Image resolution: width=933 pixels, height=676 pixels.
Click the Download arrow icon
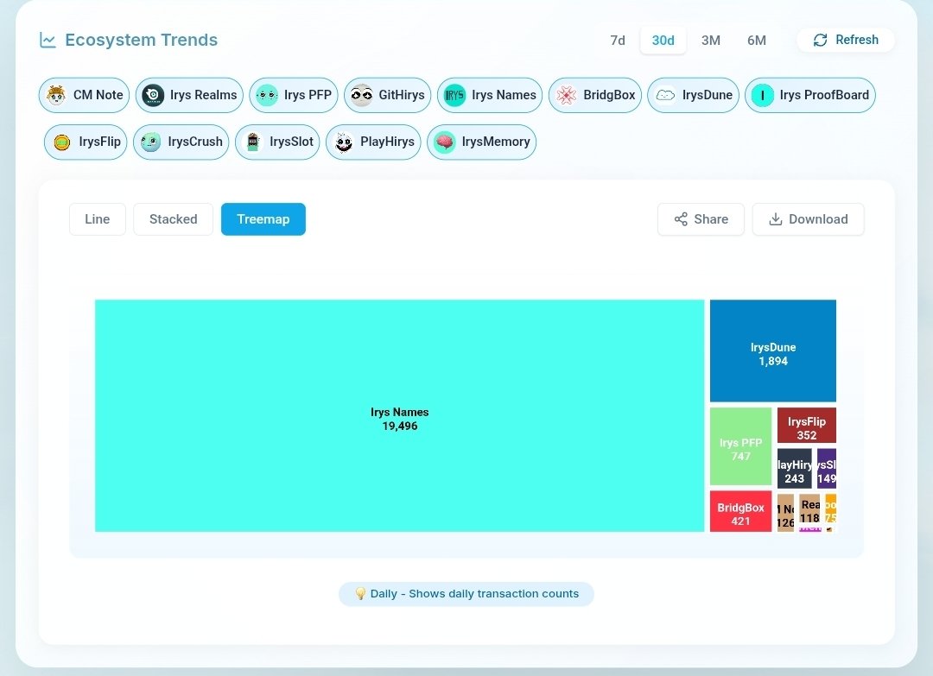pyautogui.click(x=775, y=219)
